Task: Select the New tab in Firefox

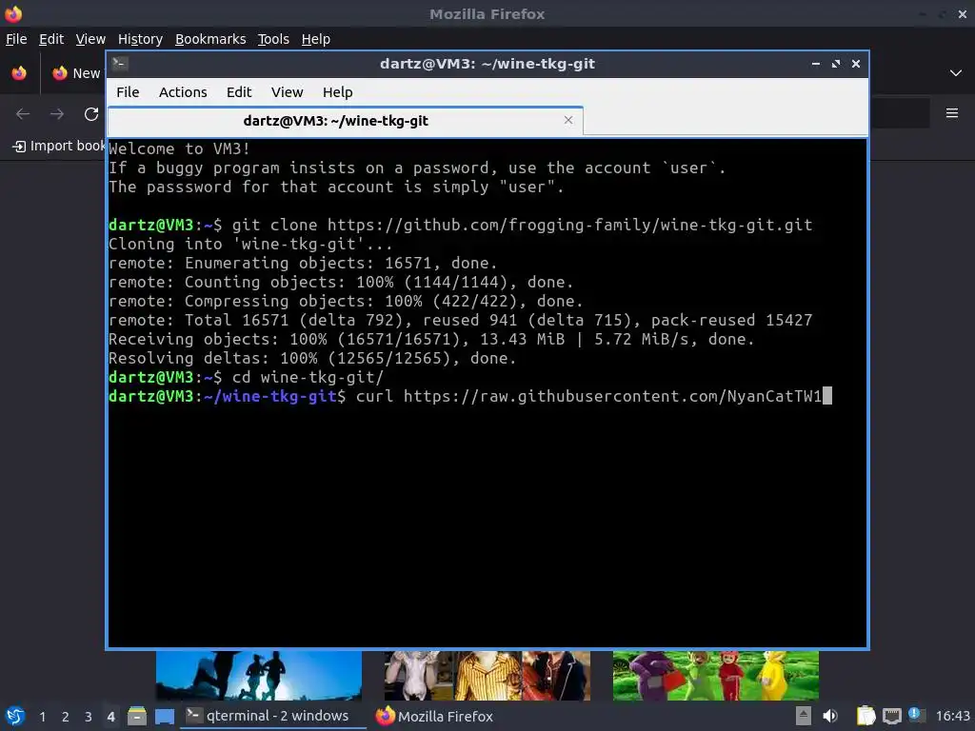Action: (76, 73)
